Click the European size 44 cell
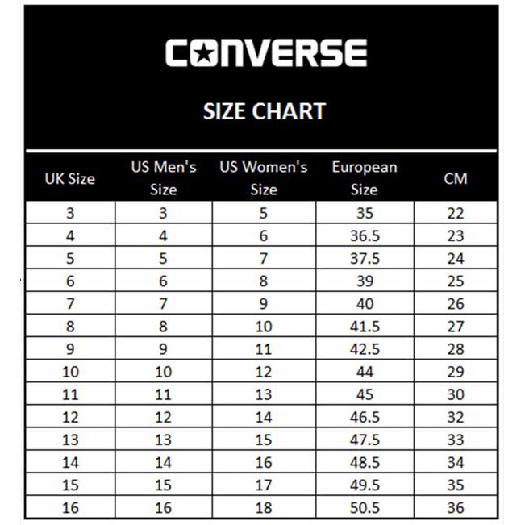The height and width of the screenshot is (525, 525). 365,372
